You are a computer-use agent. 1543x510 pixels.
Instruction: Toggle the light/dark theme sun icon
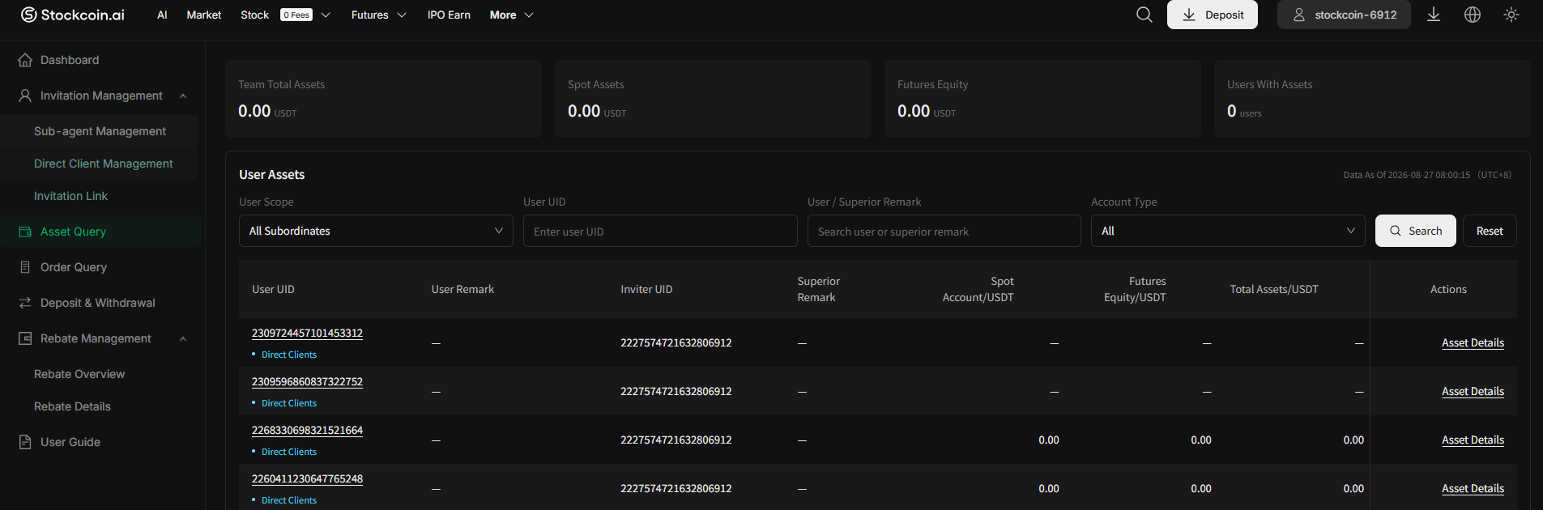1511,15
